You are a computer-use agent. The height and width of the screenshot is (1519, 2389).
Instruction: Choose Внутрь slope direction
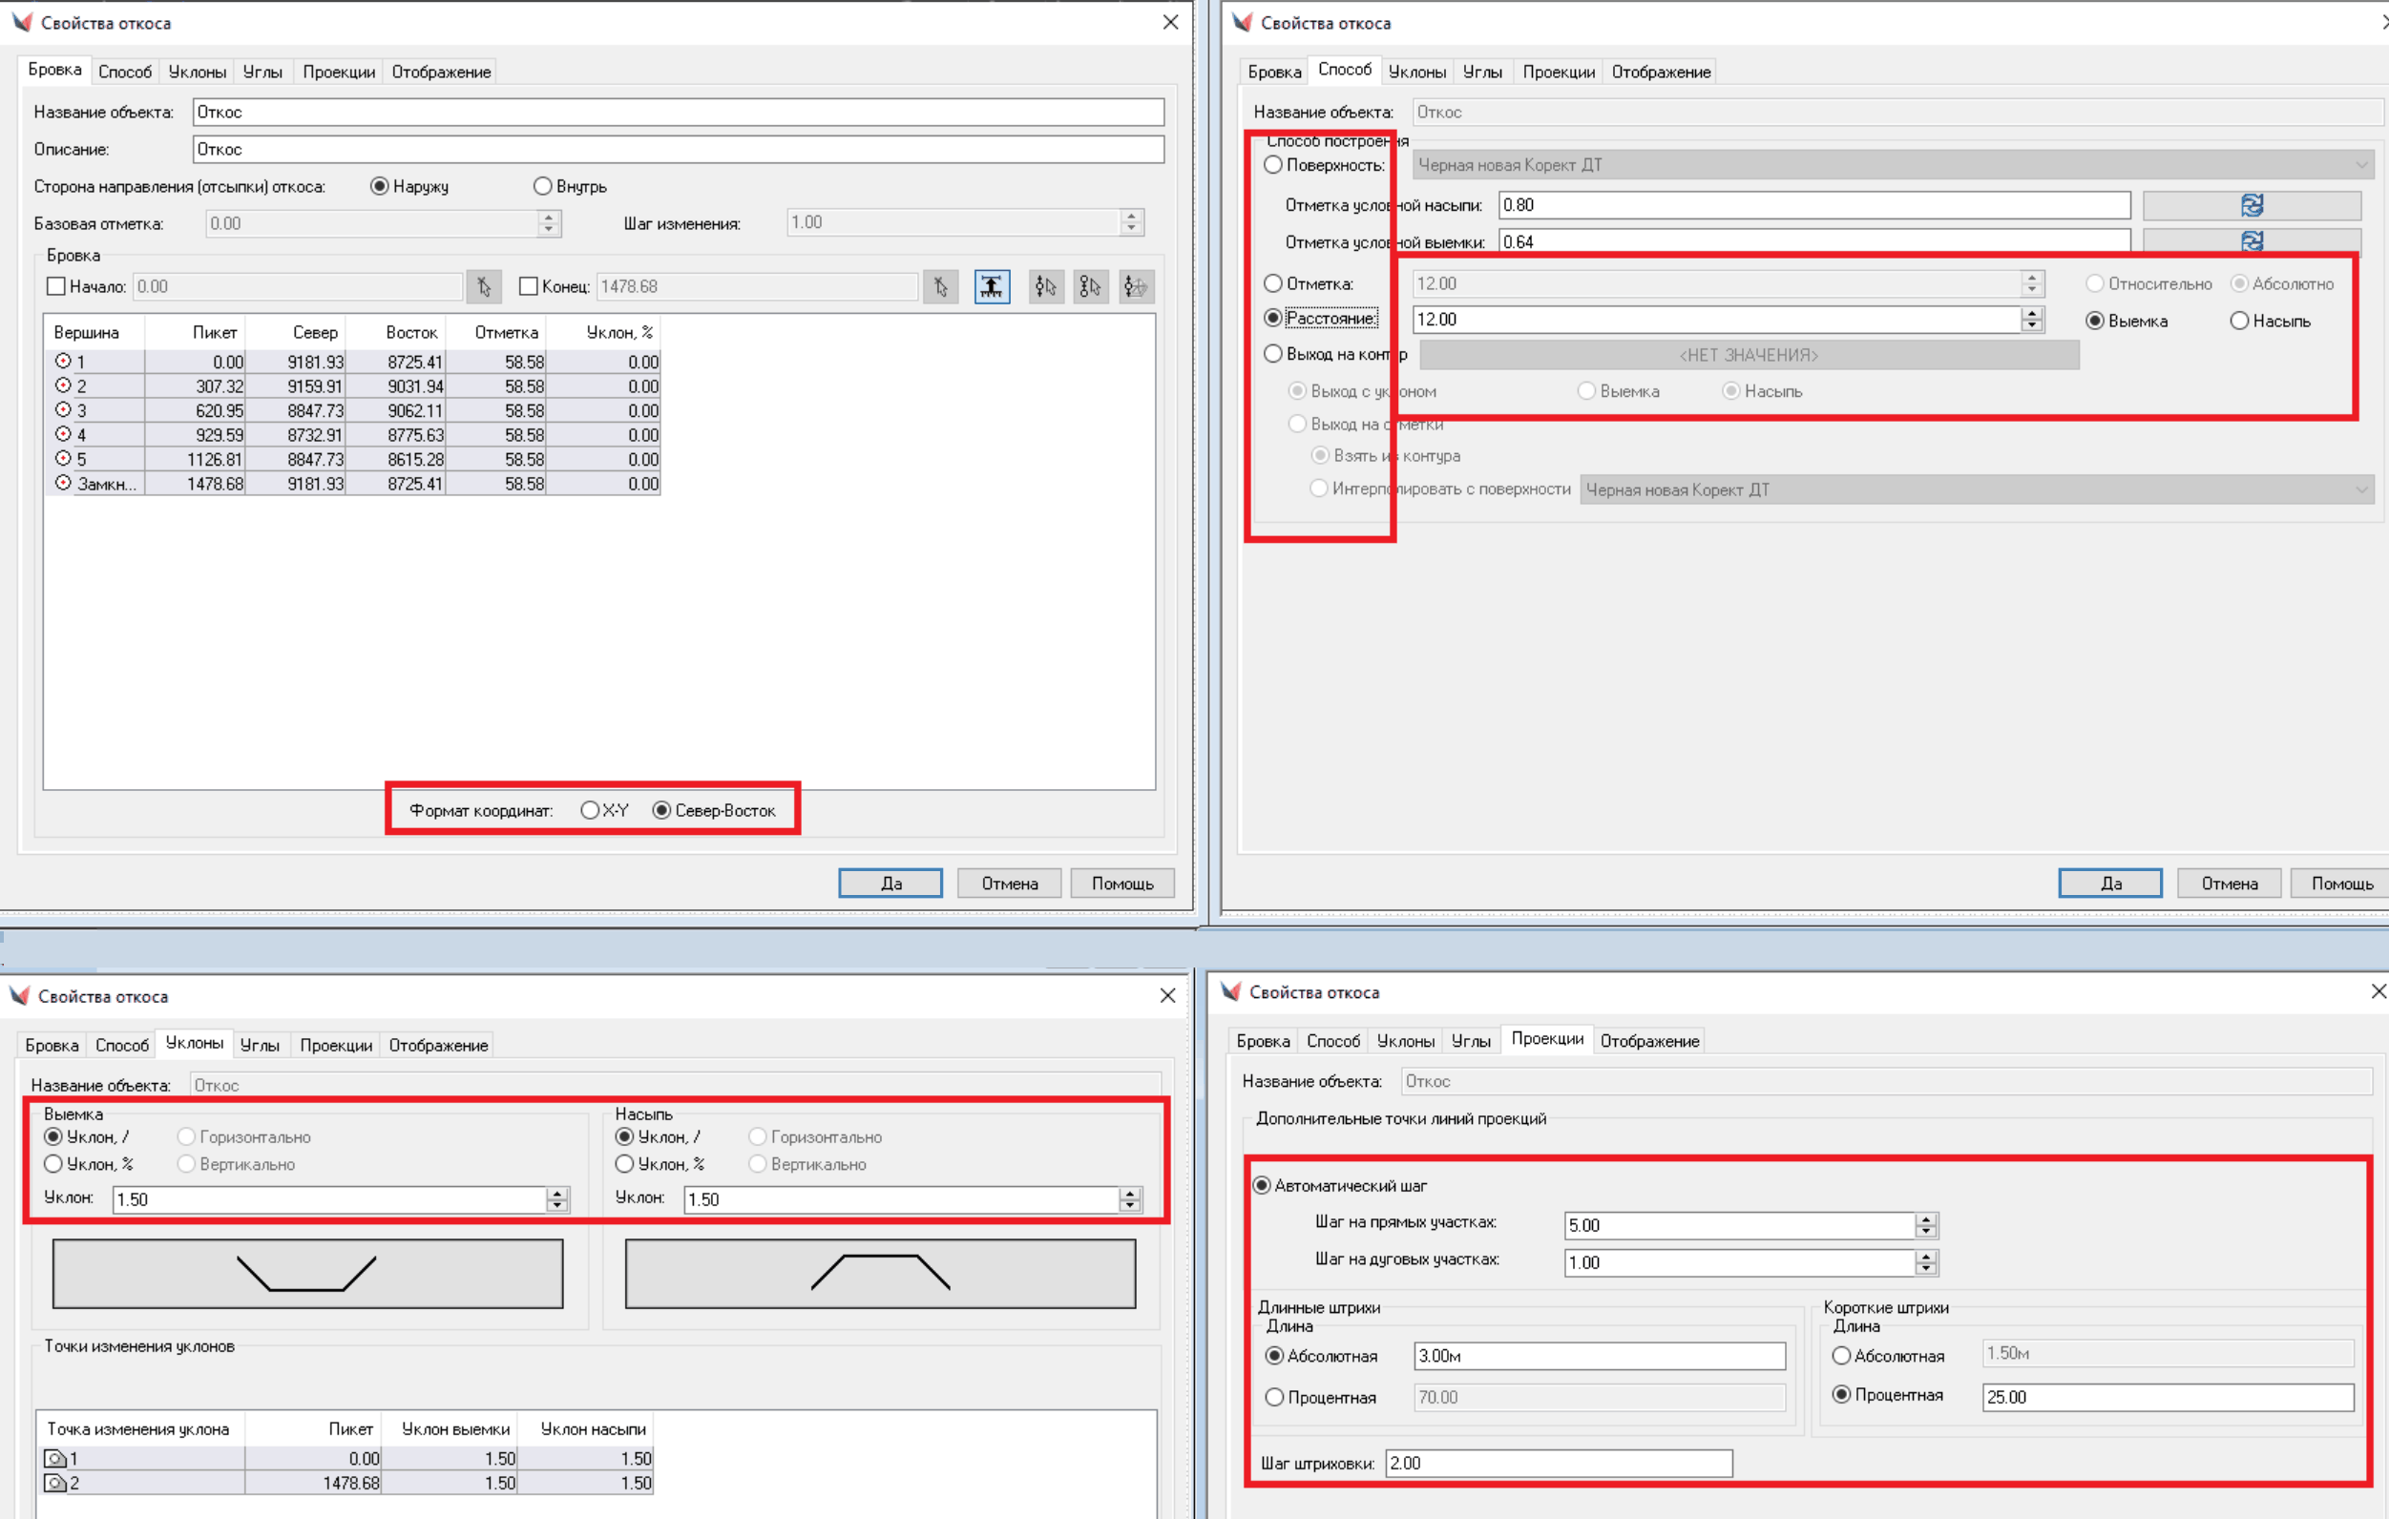543,186
